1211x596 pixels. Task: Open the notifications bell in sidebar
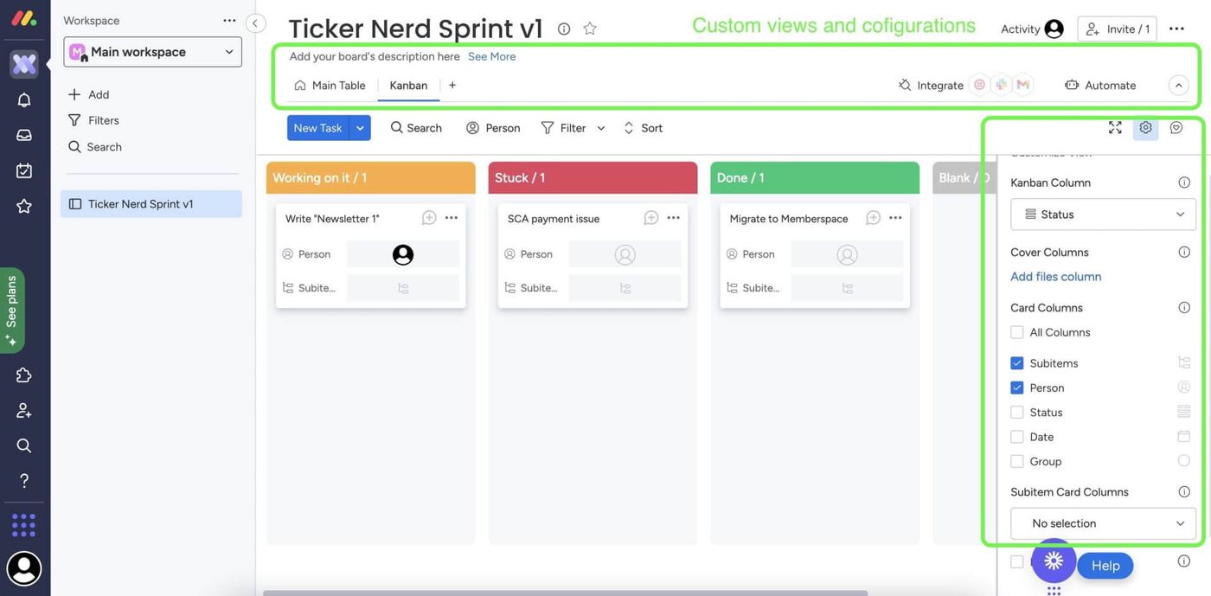[24, 99]
